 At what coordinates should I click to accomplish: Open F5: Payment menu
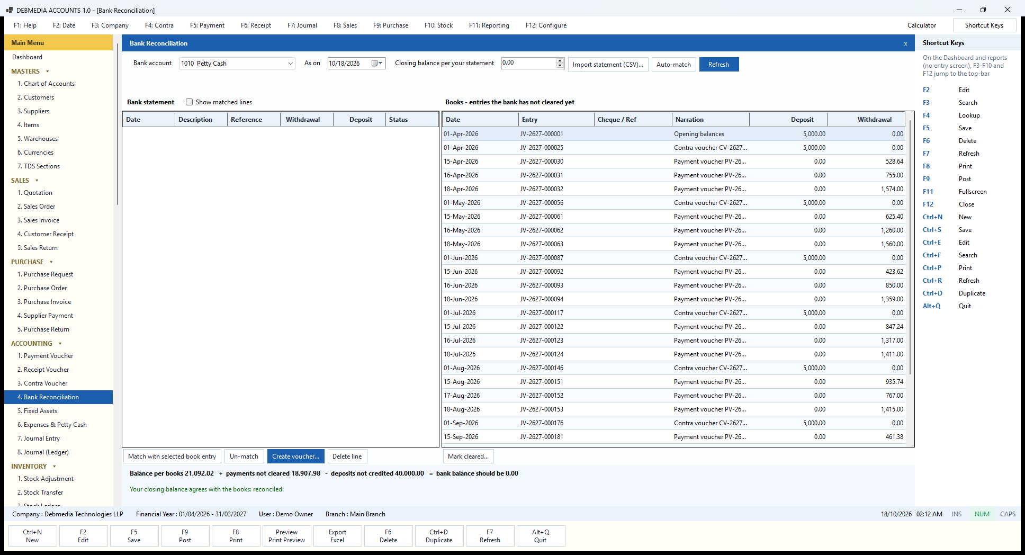pyautogui.click(x=207, y=25)
